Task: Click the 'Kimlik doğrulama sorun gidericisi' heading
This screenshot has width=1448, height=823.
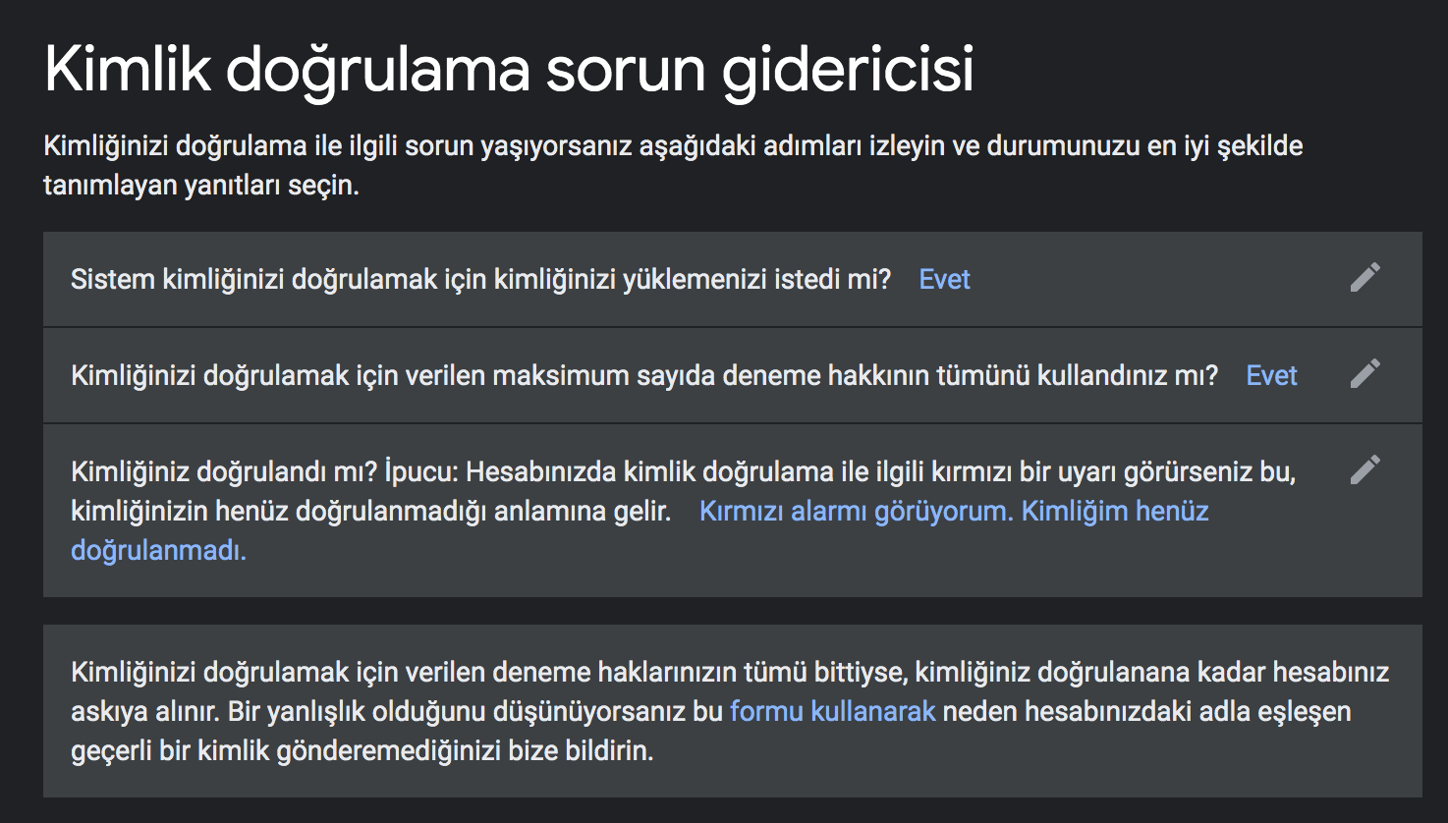Action: click(x=509, y=71)
